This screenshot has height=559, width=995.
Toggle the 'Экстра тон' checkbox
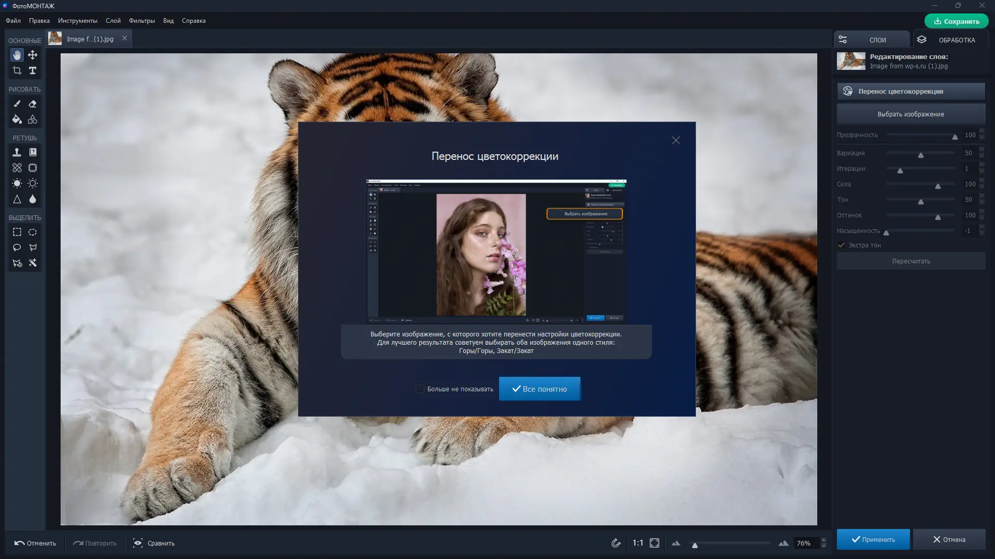point(841,245)
